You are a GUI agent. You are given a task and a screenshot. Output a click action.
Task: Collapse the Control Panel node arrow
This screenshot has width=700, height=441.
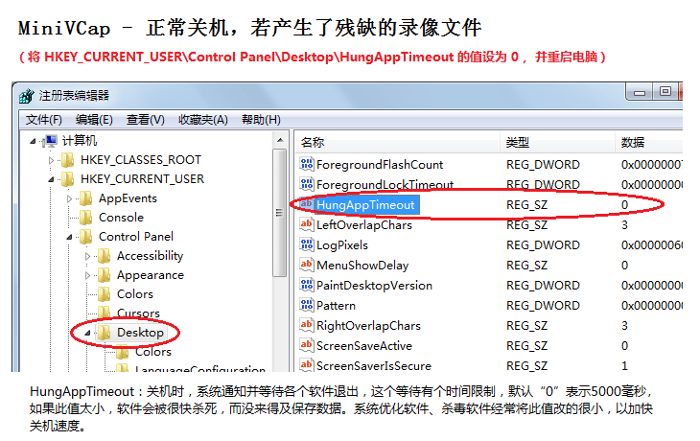[69, 237]
